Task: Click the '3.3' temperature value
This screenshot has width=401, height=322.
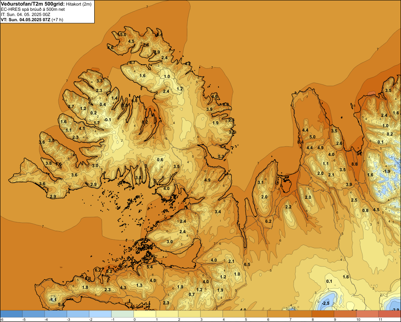Action: point(99,81)
